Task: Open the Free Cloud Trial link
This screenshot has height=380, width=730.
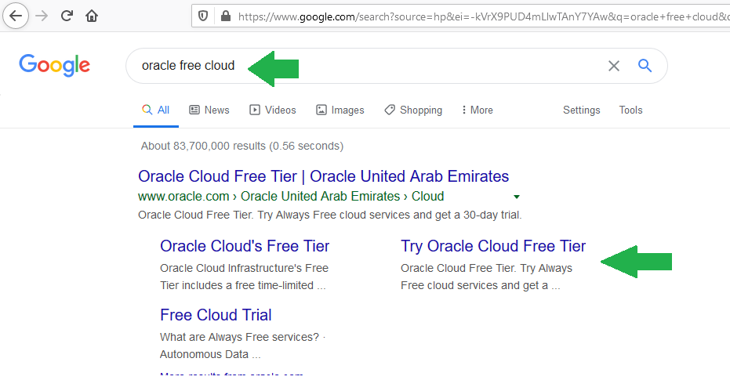Action: [x=216, y=315]
